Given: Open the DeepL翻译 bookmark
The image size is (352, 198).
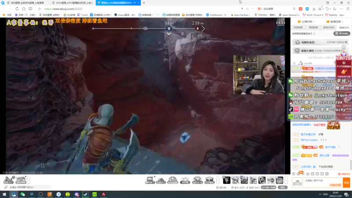Looking at the screenshot, I should click(125, 15).
